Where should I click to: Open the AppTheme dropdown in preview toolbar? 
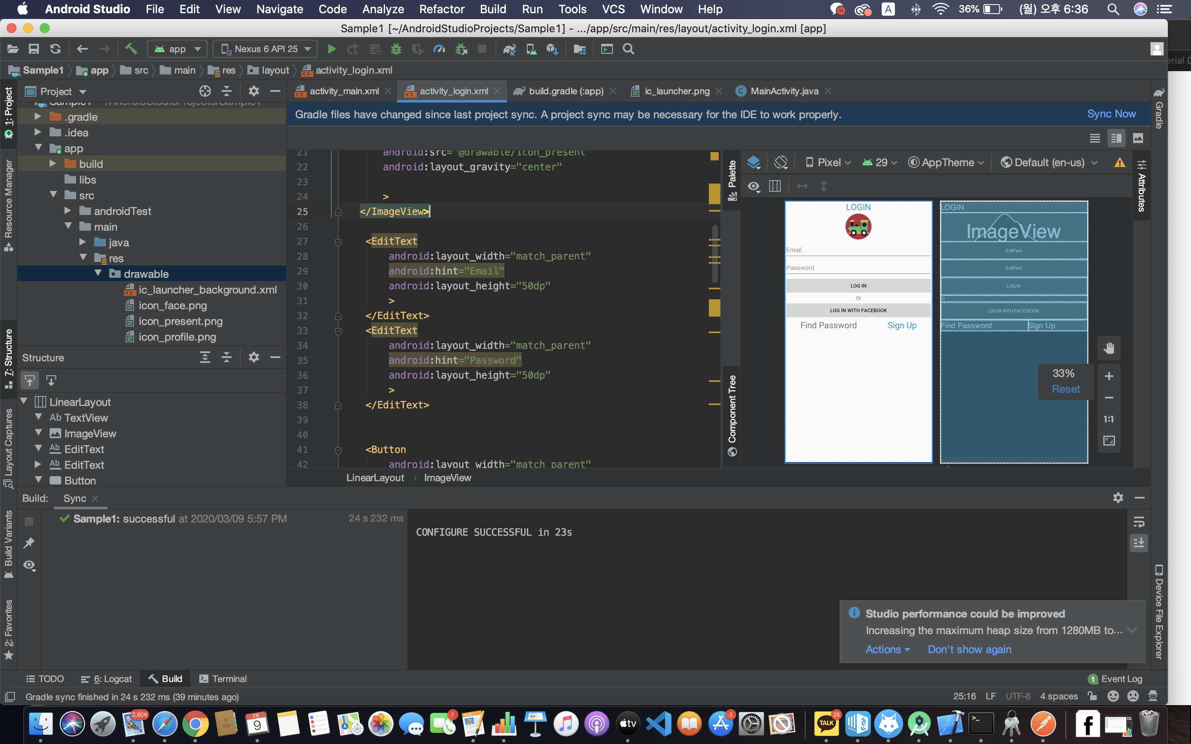point(946,162)
